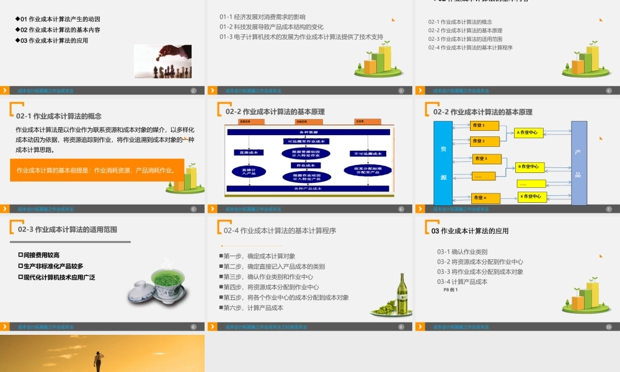Select the yellow A作业中心 box in the diagram
The image size is (620, 372).
click(530, 132)
